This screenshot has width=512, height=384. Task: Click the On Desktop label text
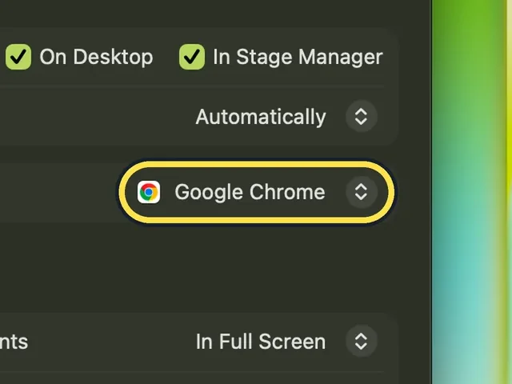(96, 57)
